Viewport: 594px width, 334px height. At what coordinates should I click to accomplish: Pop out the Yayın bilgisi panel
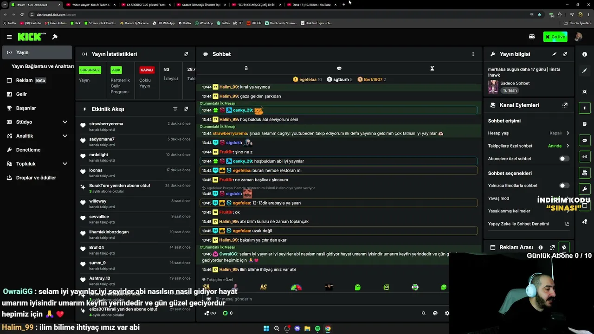click(565, 54)
